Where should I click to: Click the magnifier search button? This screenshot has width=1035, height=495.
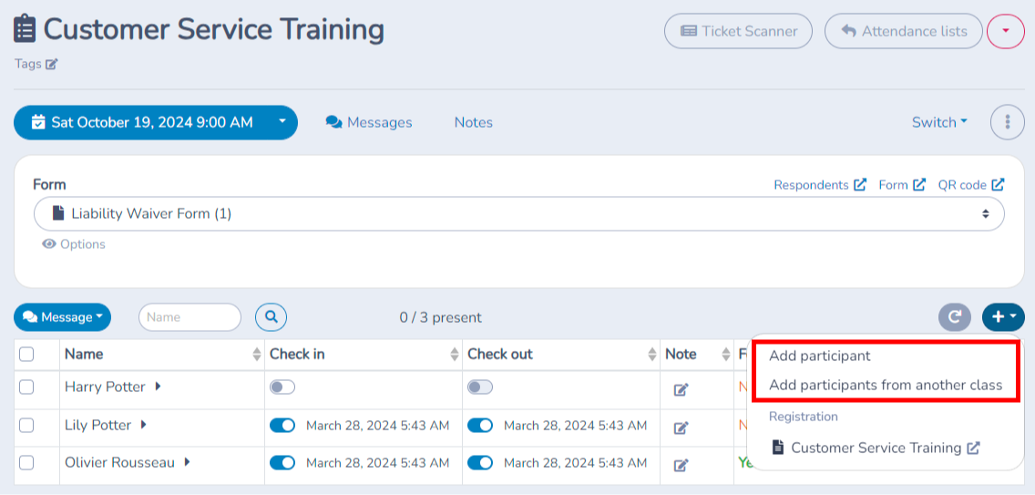pos(272,317)
